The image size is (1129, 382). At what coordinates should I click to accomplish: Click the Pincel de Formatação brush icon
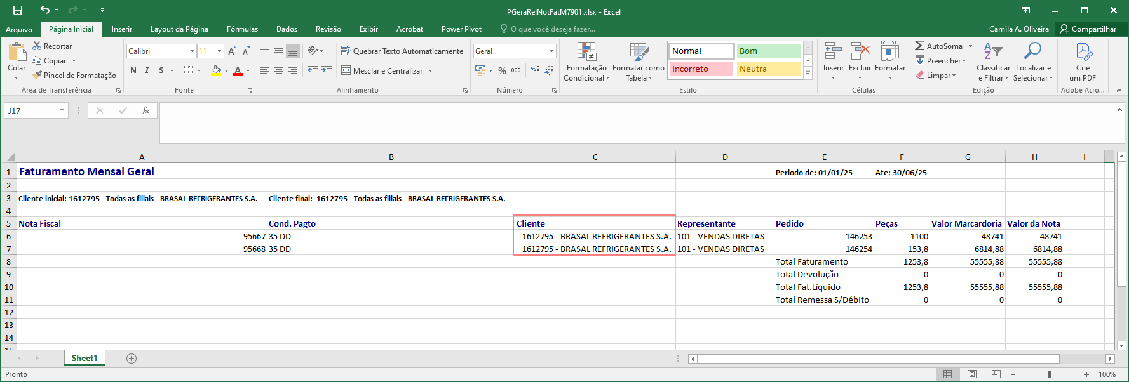(37, 75)
